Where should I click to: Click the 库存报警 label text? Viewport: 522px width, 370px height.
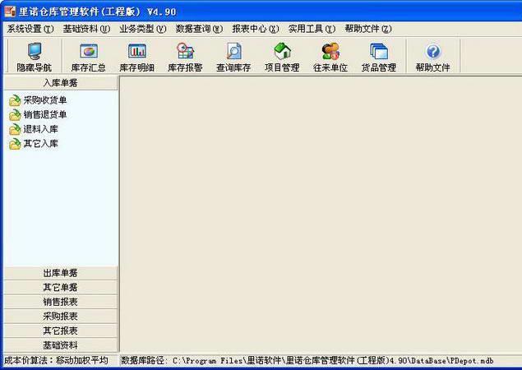point(185,67)
